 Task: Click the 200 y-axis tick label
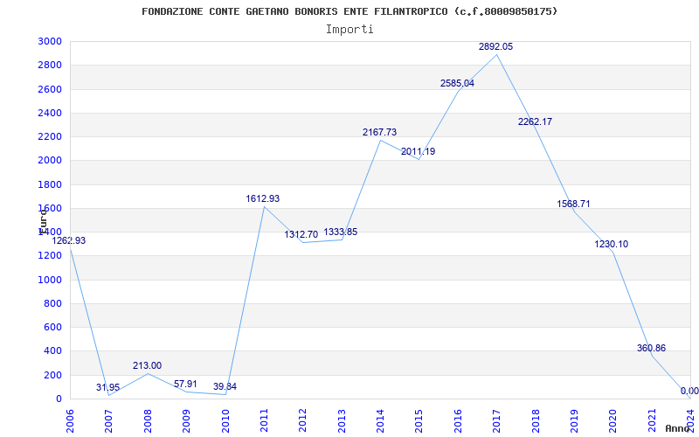pyautogui.click(x=52, y=375)
